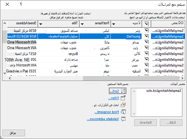The image size is (187, 139).
Task: Select SampleMailingList.xlsx in data source list
Action: [164, 91]
